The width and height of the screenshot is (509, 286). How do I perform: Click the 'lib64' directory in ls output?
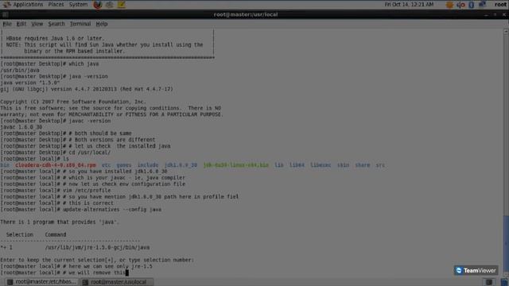297,165
